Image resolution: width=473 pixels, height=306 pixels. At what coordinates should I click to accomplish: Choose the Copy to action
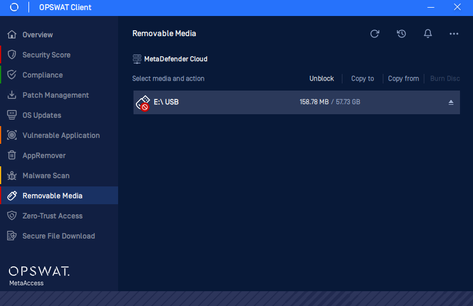coord(363,79)
